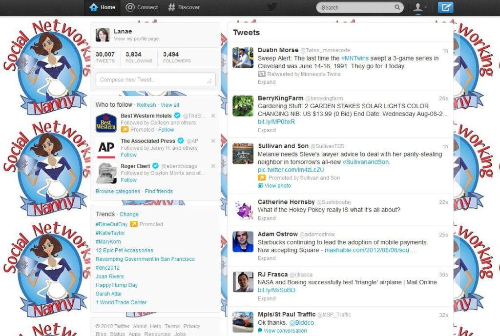Dismiss The Associated Press suggestion
Viewport: 500px width, 336px height.
213,141
